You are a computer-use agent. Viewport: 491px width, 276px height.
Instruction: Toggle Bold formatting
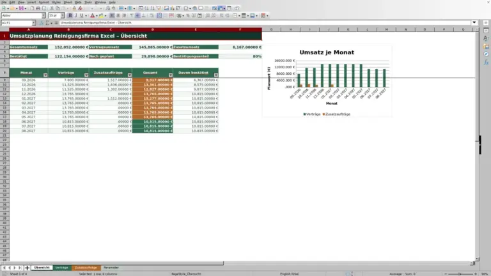70,15
